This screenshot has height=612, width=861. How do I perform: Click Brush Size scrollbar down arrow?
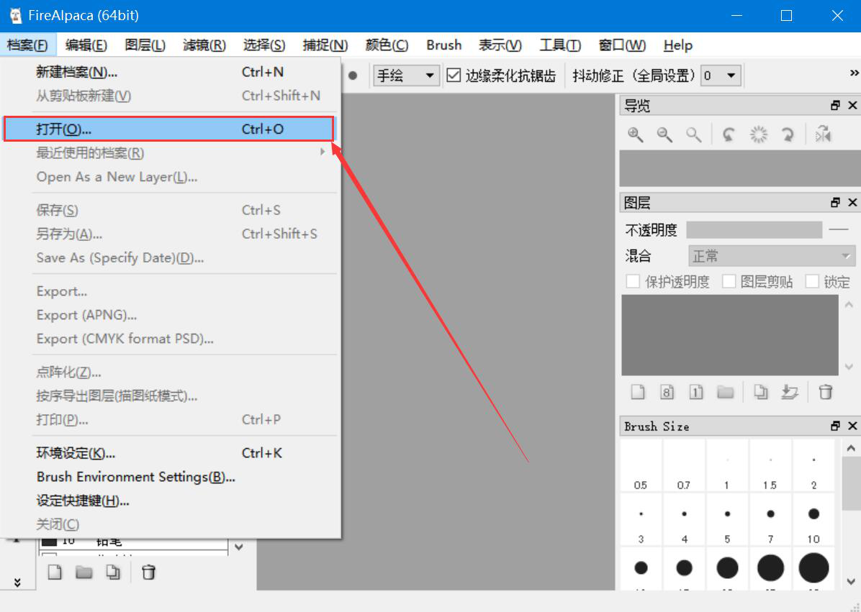click(851, 581)
